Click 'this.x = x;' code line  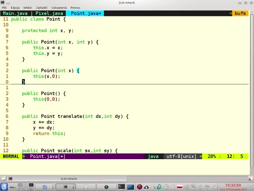pyautogui.click(x=48, y=48)
